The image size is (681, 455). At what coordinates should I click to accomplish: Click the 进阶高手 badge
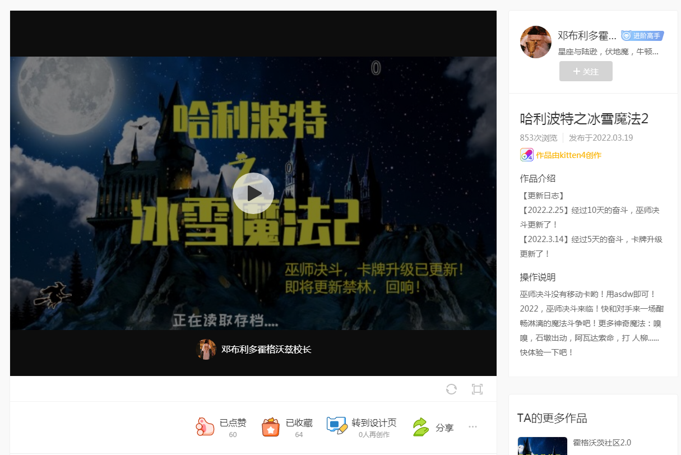point(642,36)
